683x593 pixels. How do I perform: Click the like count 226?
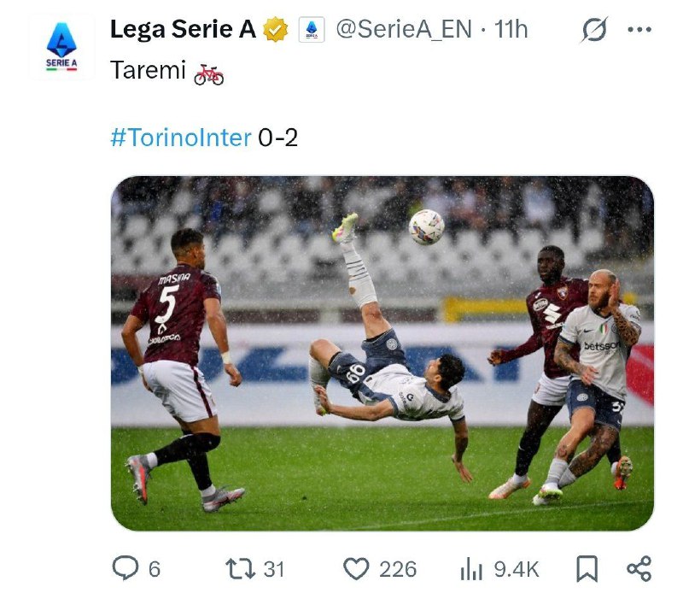pos(398,568)
